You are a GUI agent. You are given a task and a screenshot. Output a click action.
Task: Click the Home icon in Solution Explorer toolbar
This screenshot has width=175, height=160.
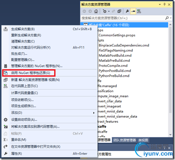click(96, 11)
